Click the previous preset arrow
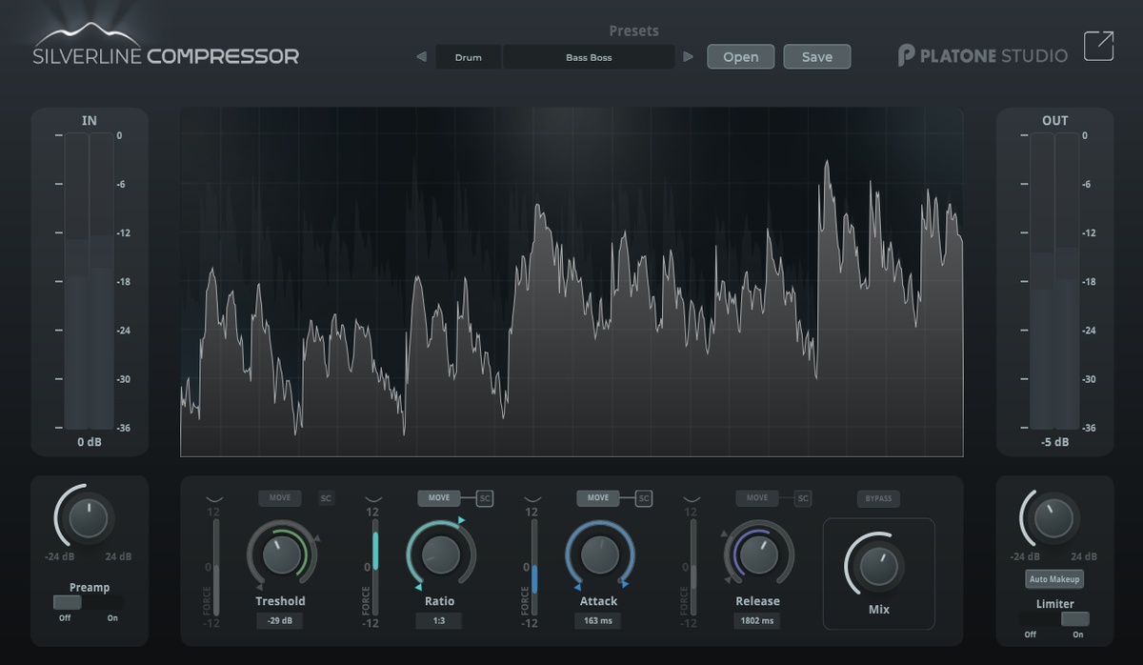Screen dimensions: 1143x665 pos(422,57)
